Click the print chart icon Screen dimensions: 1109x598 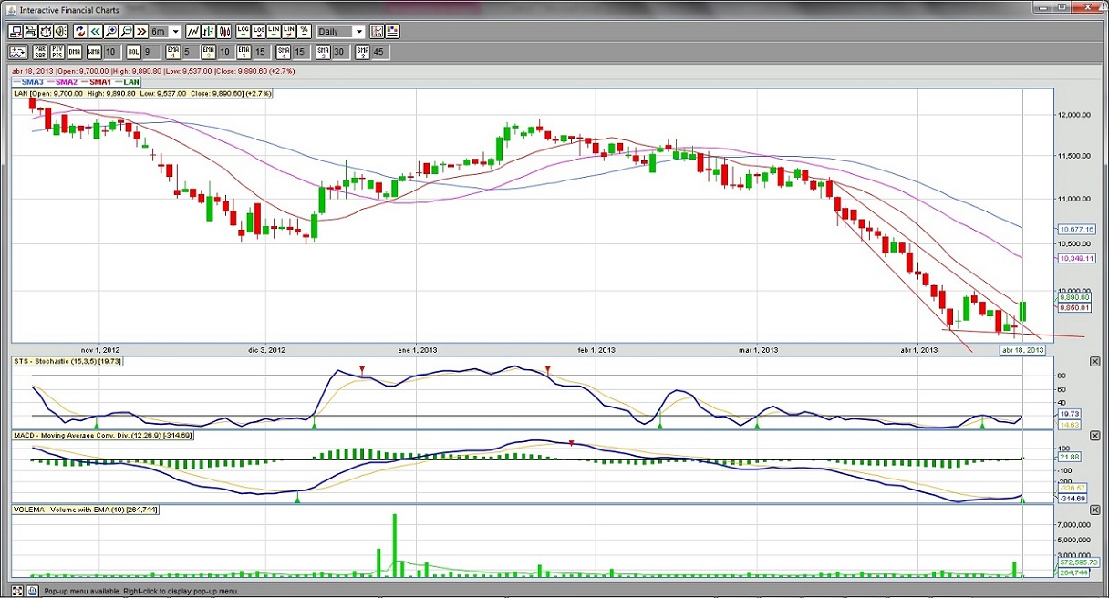tap(31, 32)
